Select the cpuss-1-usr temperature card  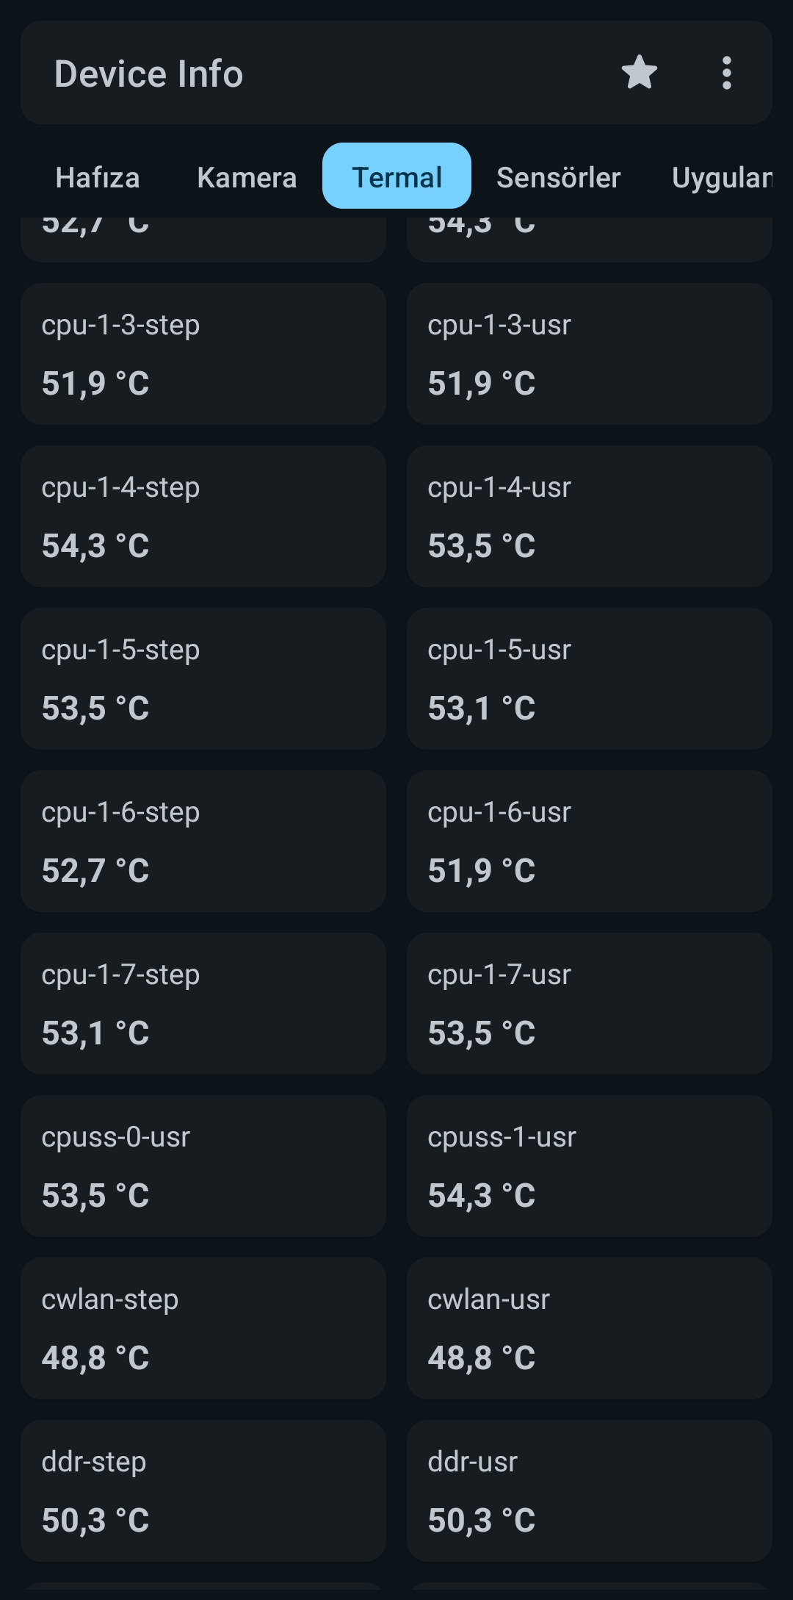tap(589, 1166)
